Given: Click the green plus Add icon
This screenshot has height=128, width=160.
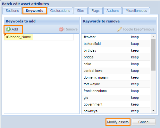Looking at the screenshot, I should 8,29.
